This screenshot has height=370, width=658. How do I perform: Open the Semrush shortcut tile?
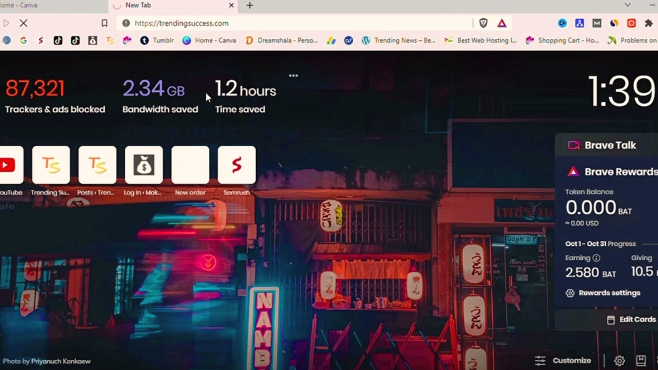click(236, 165)
